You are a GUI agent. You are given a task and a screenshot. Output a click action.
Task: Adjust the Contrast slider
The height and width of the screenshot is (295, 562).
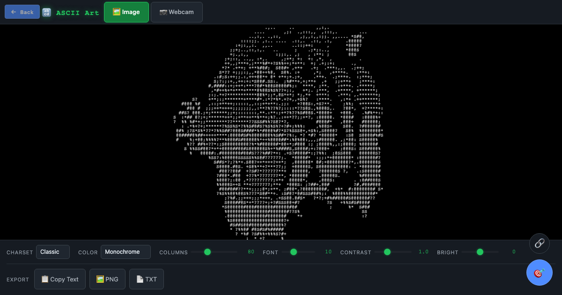[x=393, y=252]
